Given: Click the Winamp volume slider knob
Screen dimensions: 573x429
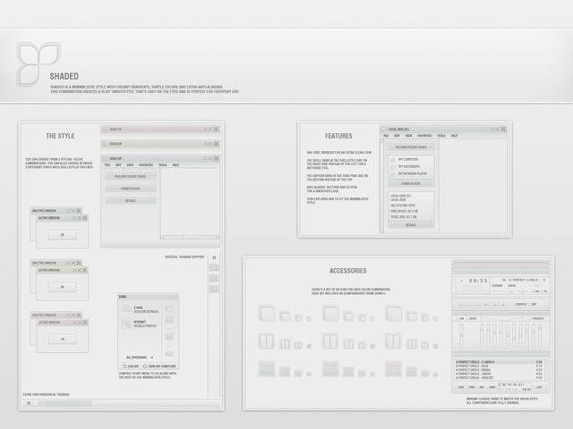Looking at the screenshot, I should pos(511,291).
